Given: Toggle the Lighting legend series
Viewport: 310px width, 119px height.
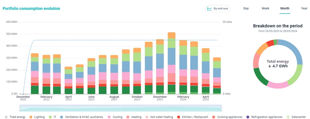Looking at the screenshot, I should 37,117.
